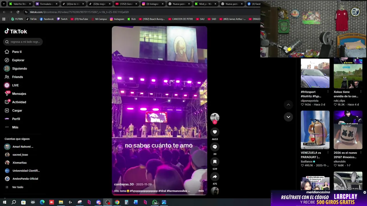Click the address bar URL
The image size is (367, 206).
coord(79,12)
